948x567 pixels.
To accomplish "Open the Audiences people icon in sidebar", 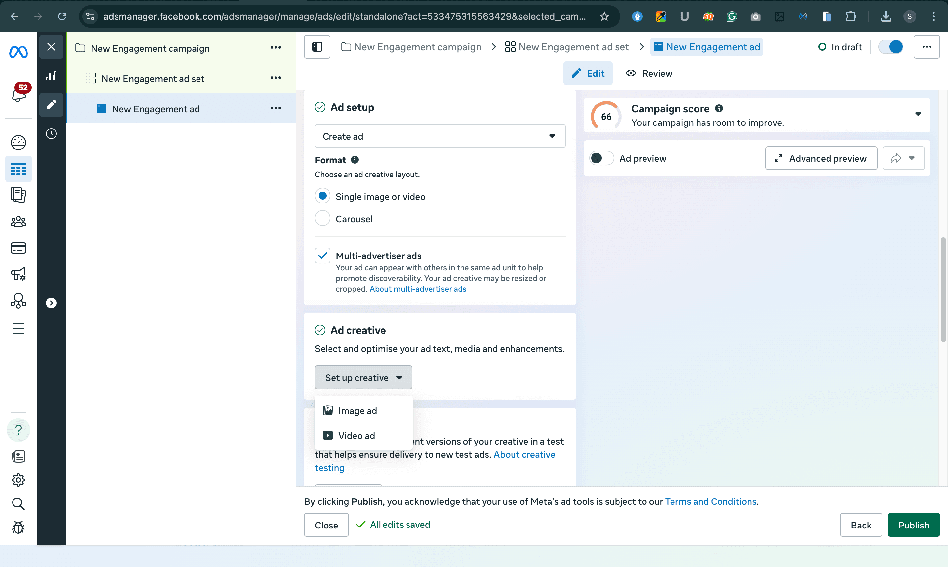I will tap(18, 222).
